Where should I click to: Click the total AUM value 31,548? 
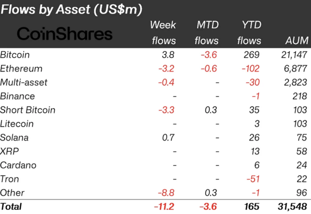tap(292, 207)
